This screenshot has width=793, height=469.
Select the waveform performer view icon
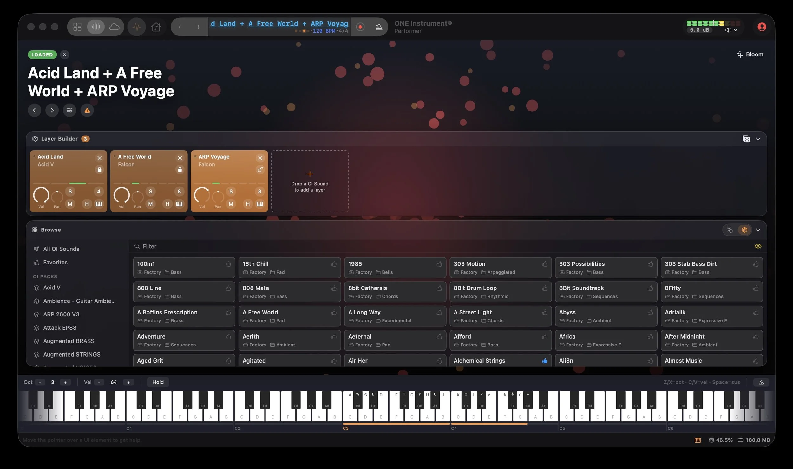tap(96, 27)
